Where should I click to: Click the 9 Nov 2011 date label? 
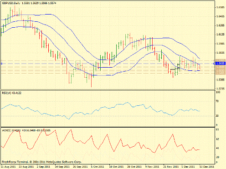[x=152, y=167]
